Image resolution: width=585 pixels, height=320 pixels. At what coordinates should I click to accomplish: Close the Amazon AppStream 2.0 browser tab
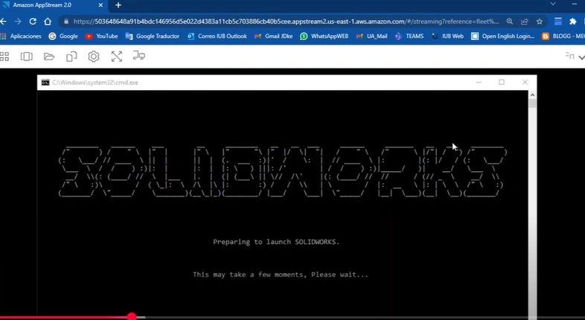100,5
